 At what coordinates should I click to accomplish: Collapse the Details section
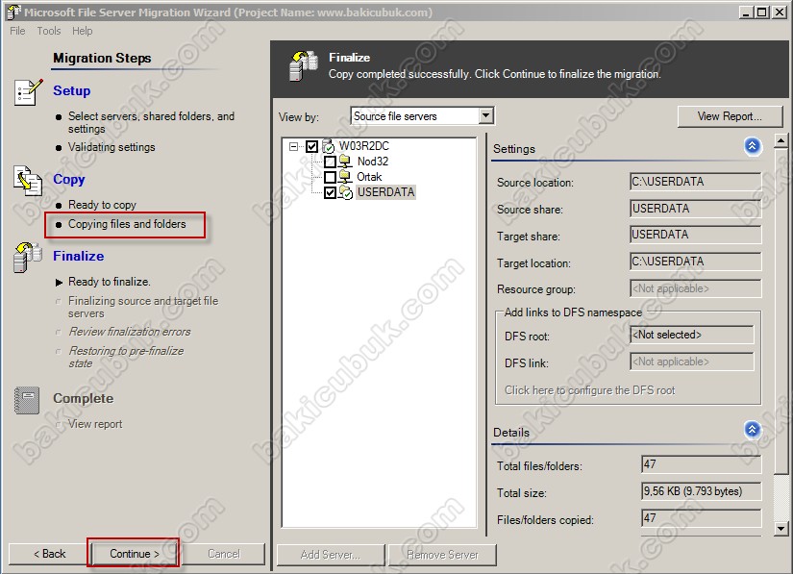(752, 430)
